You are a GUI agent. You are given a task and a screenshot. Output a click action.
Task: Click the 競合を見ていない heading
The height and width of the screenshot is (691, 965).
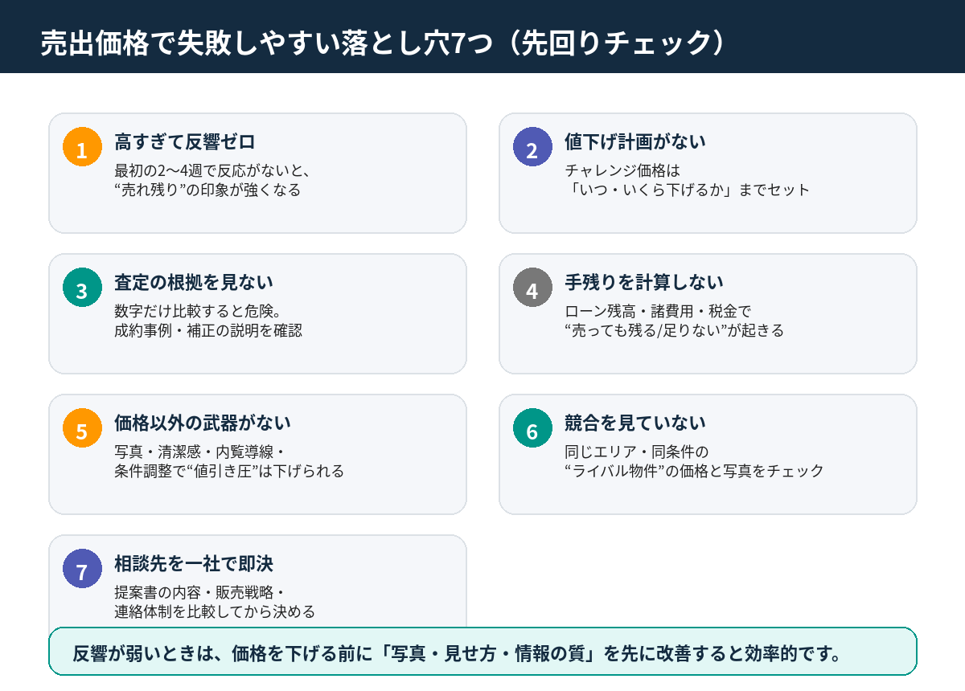[x=635, y=423]
